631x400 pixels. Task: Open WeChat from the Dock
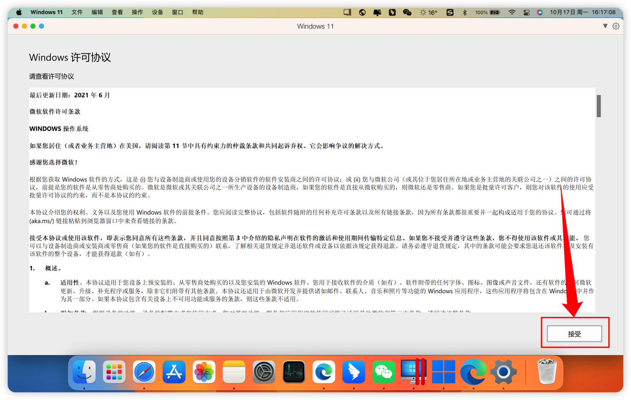(384, 372)
